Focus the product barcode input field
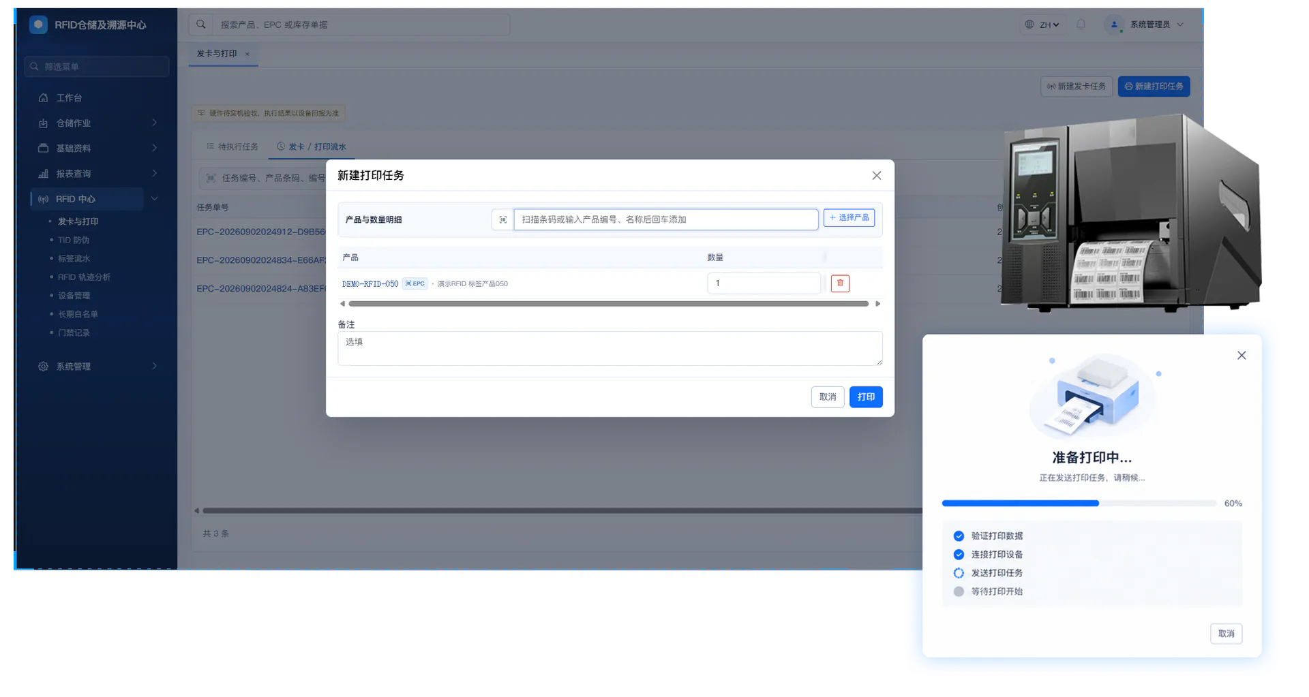Viewport: 1309px width, 697px height. coord(665,219)
